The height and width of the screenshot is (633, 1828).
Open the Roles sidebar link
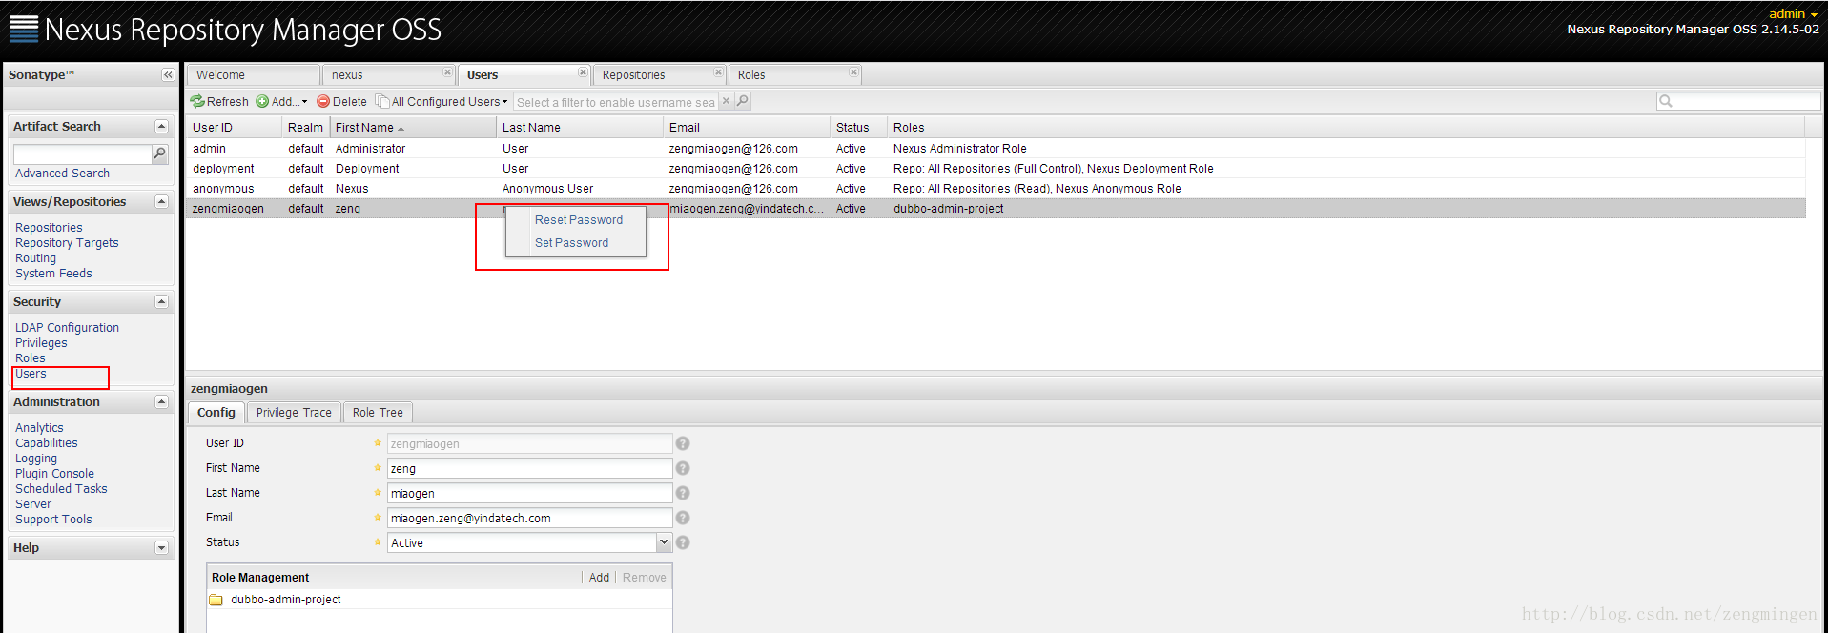pyautogui.click(x=30, y=358)
